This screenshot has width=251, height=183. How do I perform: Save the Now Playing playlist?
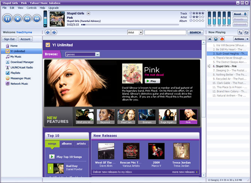(216, 39)
